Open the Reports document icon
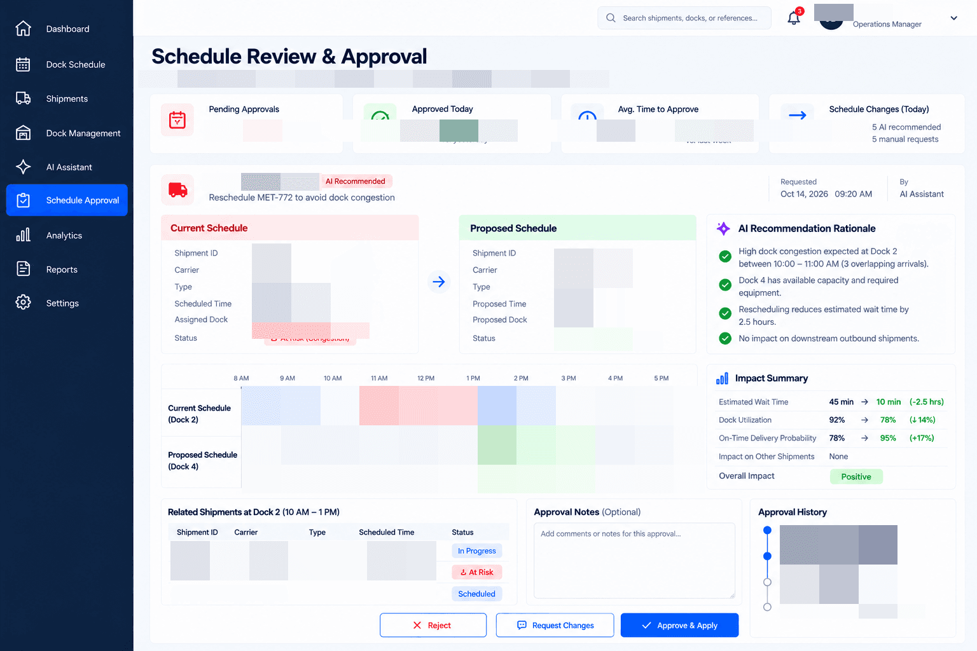The image size is (977, 651). pos(23,269)
